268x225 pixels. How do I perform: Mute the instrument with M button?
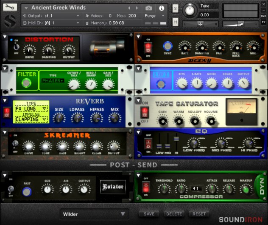tap(175, 22)
